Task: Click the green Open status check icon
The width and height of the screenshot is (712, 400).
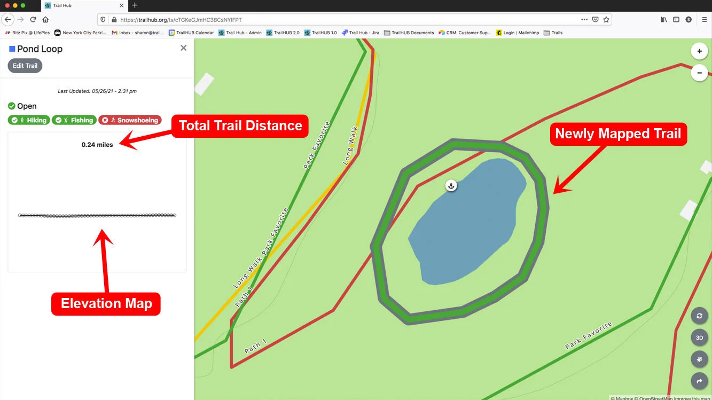Action: point(12,106)
